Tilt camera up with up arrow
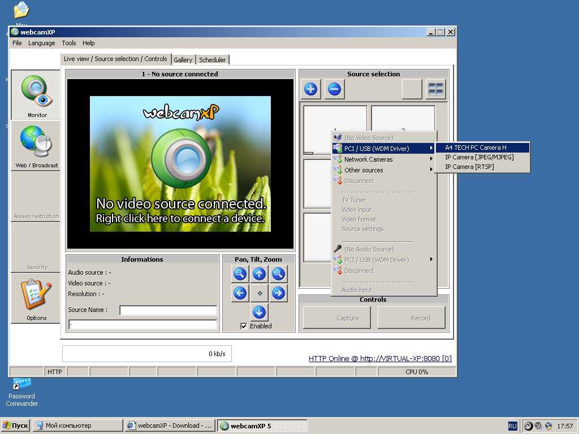Screen dimensions: 579x434 point(259,274)
